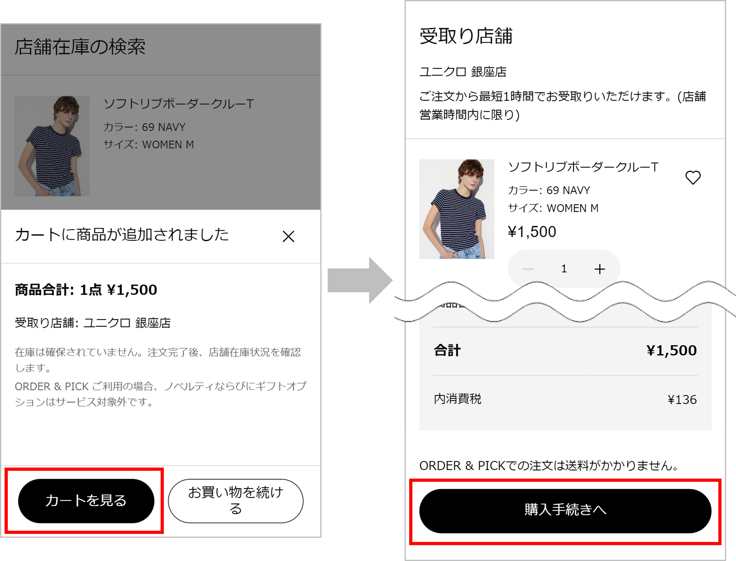The image size is (736, 561).
Task: Click the お買い物を続ける button
Action: pos(236,501)
